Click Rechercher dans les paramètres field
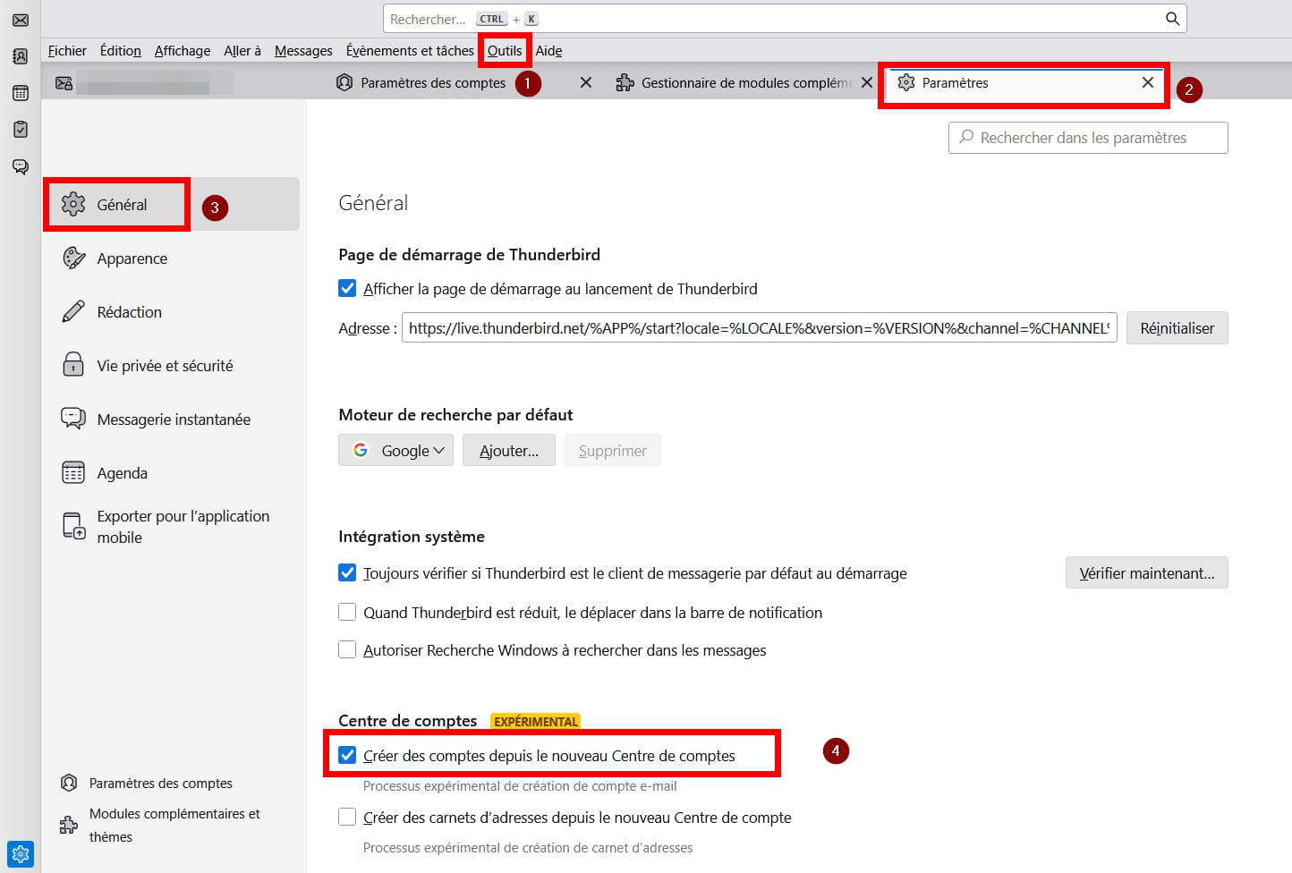1292x873 pixels. coord(1088,137)
